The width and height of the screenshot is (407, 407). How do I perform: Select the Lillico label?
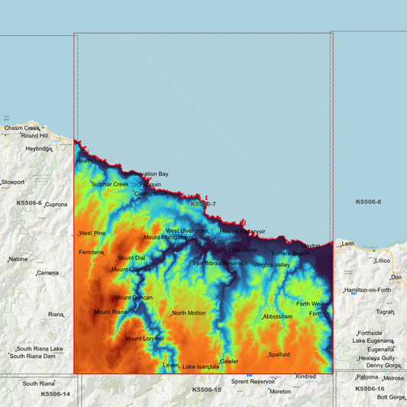pos(383,260)
